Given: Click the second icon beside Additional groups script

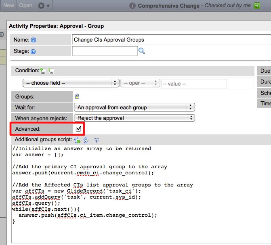Looking at the screenshot, I should [86, 140].
